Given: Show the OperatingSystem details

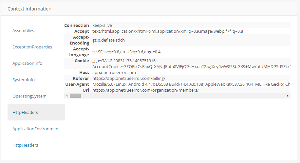Looking at the screenshot, I should (x=29, y=96).
